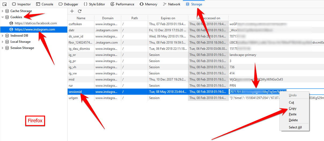Click the database icon beside Cache Storage
The width and height of the screenshot is (324, 141).
(7, 11)
